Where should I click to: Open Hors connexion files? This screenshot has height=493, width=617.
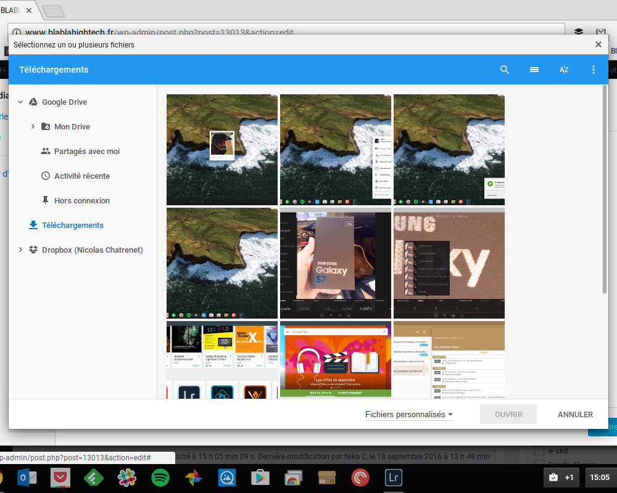(x=82, y=200)
